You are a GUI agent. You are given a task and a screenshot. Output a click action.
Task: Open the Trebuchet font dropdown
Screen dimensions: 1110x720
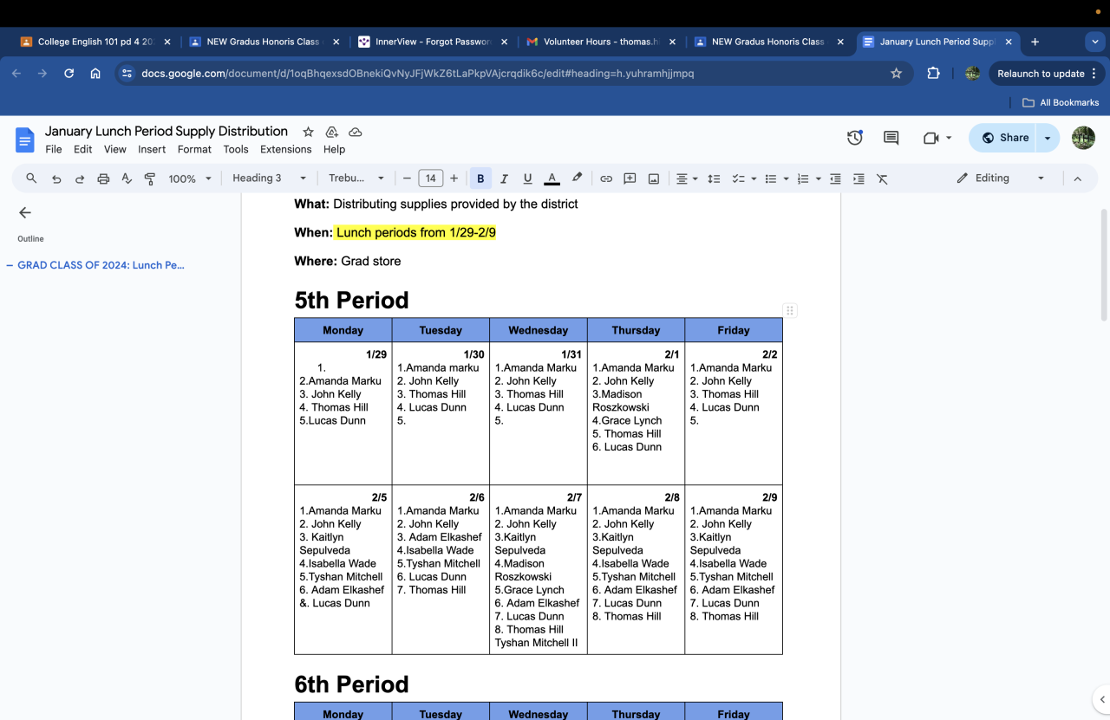coord(356,178)
